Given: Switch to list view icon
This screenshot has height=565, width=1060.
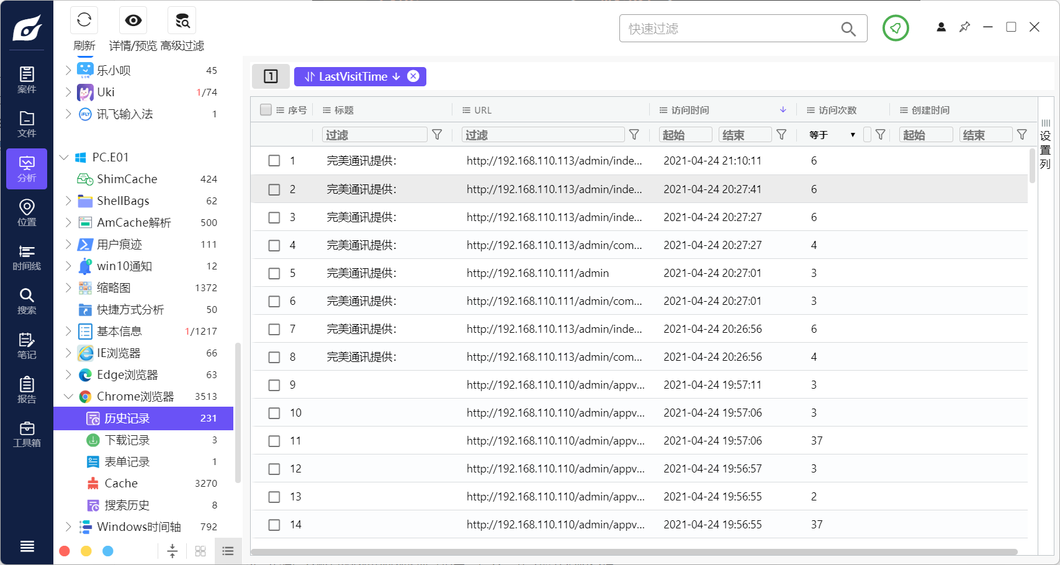Looking at the screenshot, I should (228, 551).
